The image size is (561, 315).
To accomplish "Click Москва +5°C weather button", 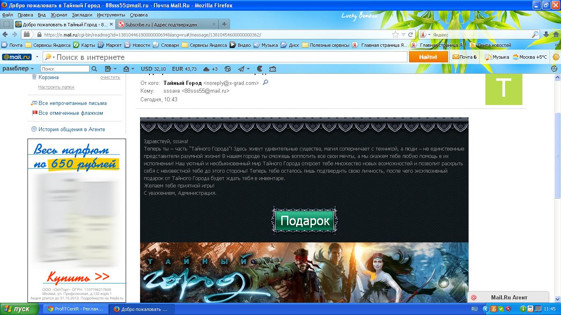I will (x=530, y=57).
